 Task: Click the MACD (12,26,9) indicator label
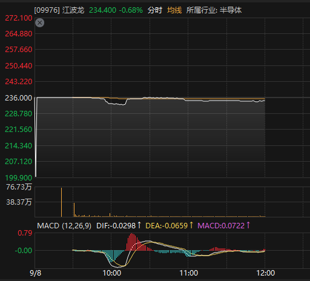pos(64,225)
